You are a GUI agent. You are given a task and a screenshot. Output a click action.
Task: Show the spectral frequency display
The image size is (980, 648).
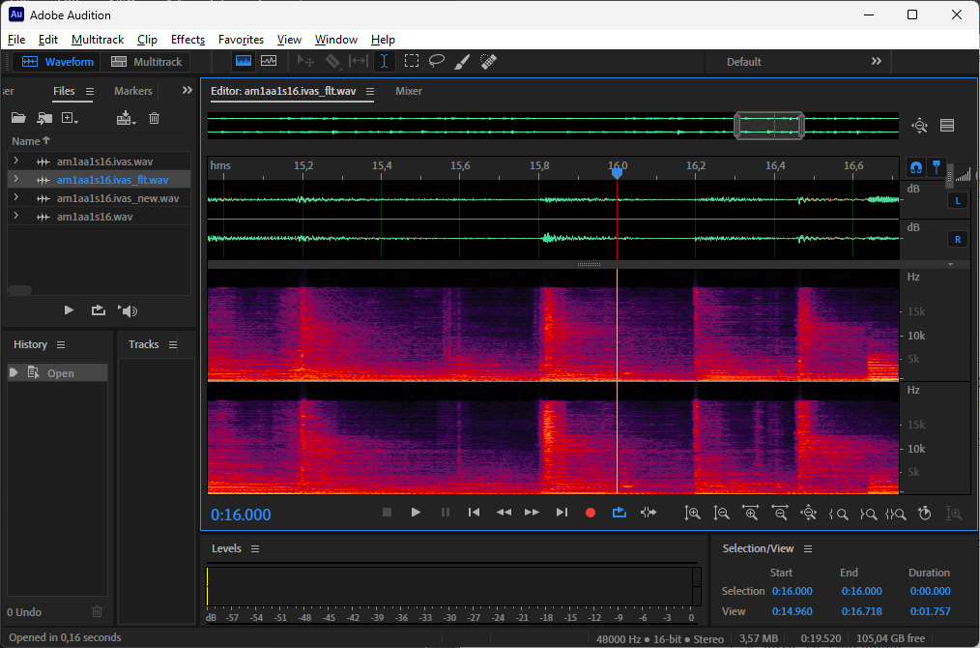244,61
